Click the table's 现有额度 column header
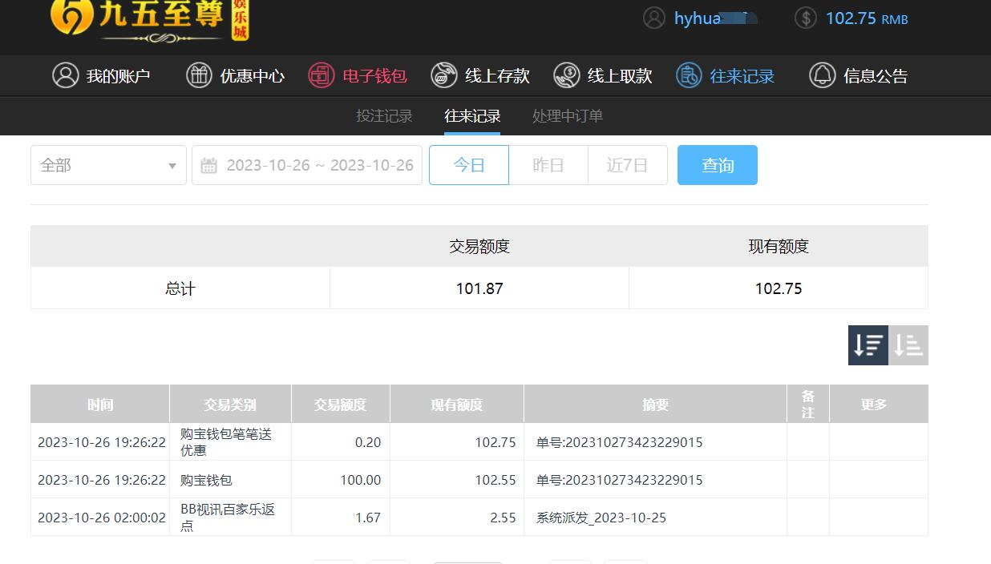The height and width of the screenshot is (564, 991). [457, 405]
